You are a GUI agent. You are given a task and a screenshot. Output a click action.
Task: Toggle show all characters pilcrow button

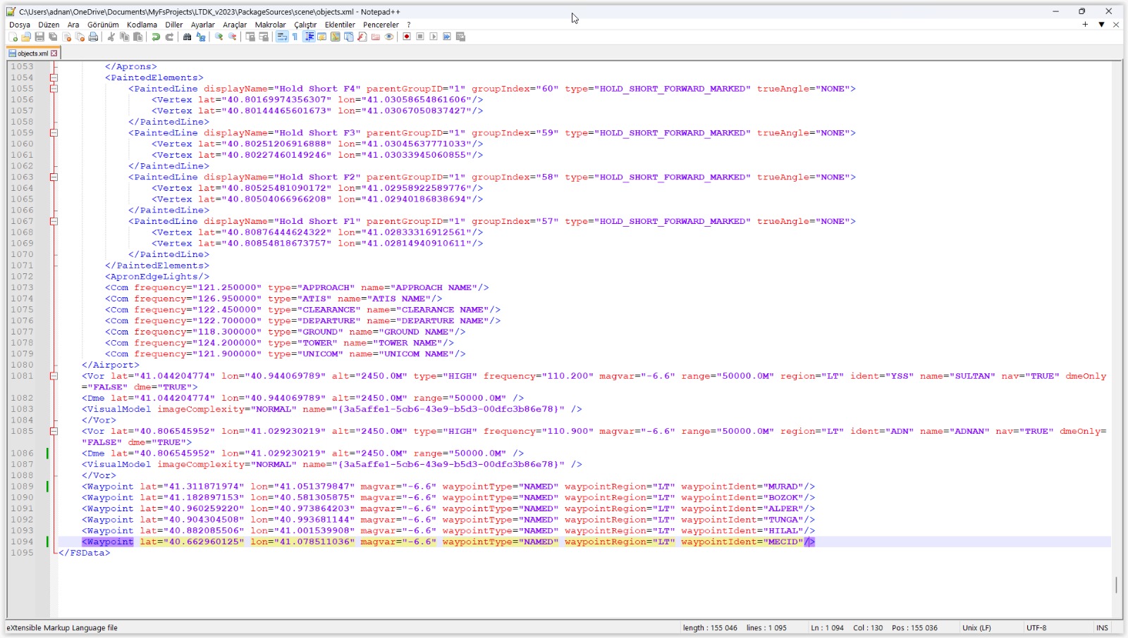point(295,37)
